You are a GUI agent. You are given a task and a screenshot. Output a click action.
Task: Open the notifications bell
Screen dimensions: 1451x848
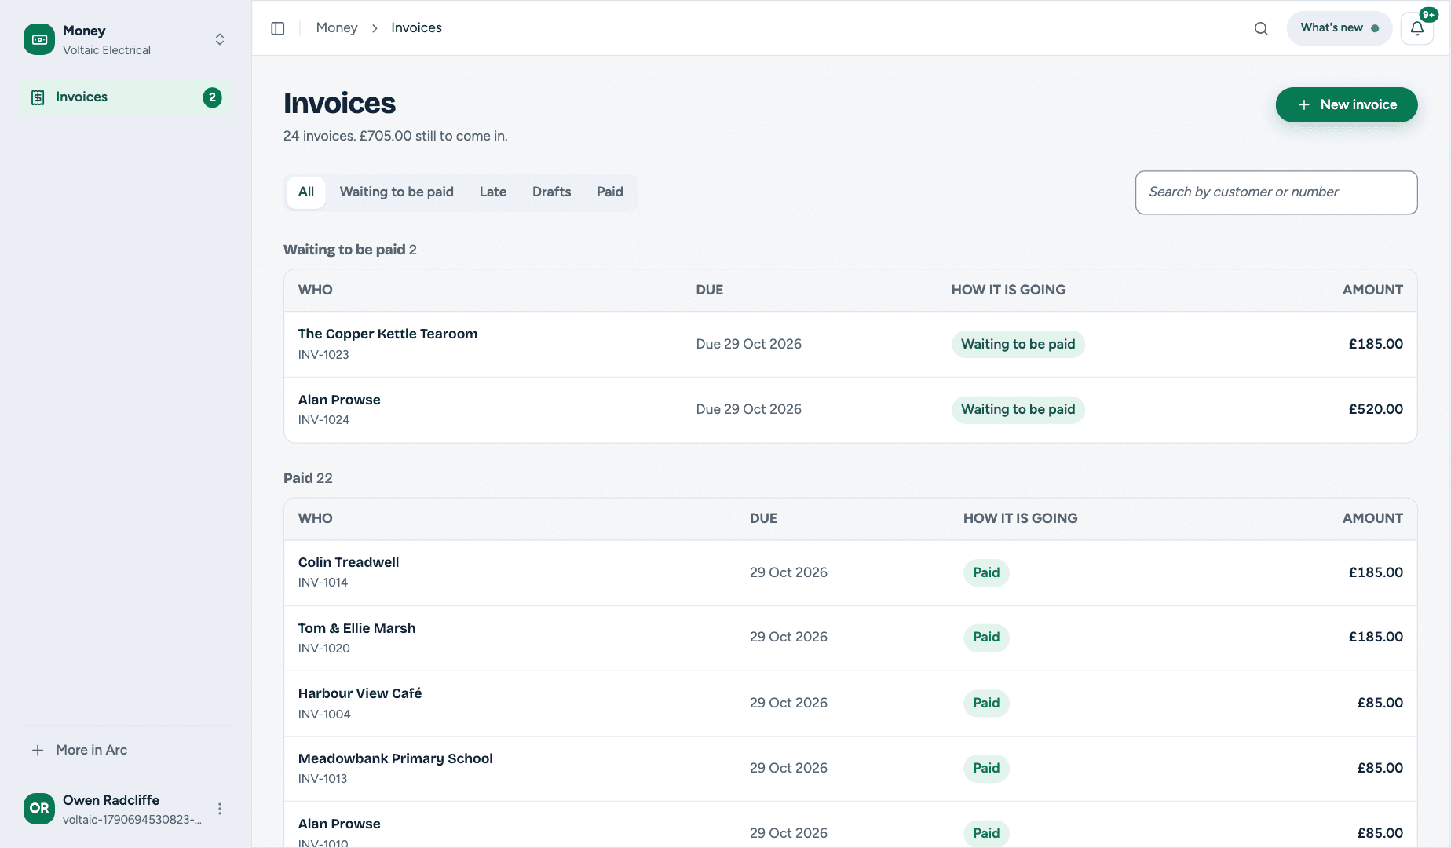pyautogui.click(x=1417, y=28)
